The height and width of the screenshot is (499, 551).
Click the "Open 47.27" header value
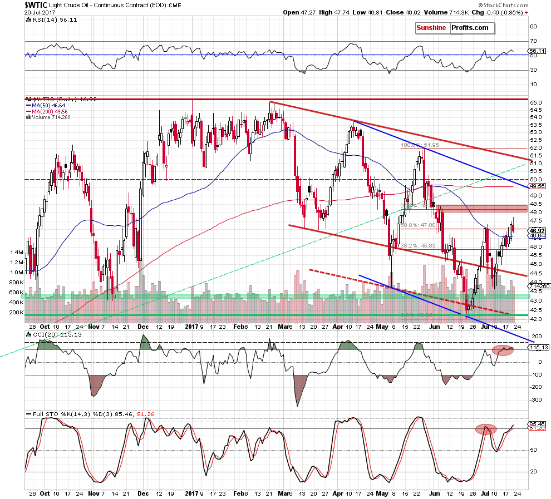299,12
